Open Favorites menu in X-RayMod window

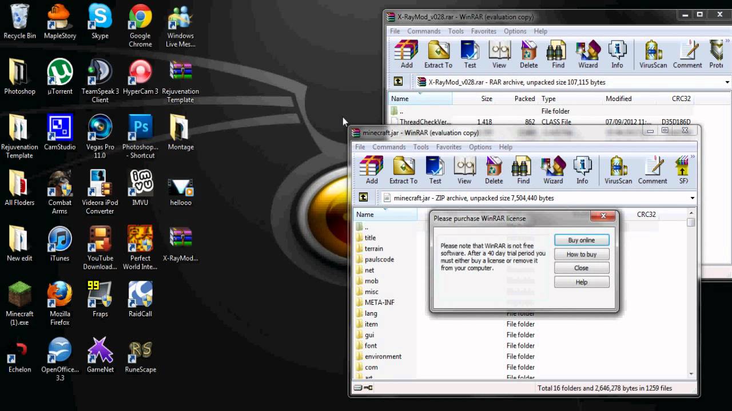(x=484, y=31)
